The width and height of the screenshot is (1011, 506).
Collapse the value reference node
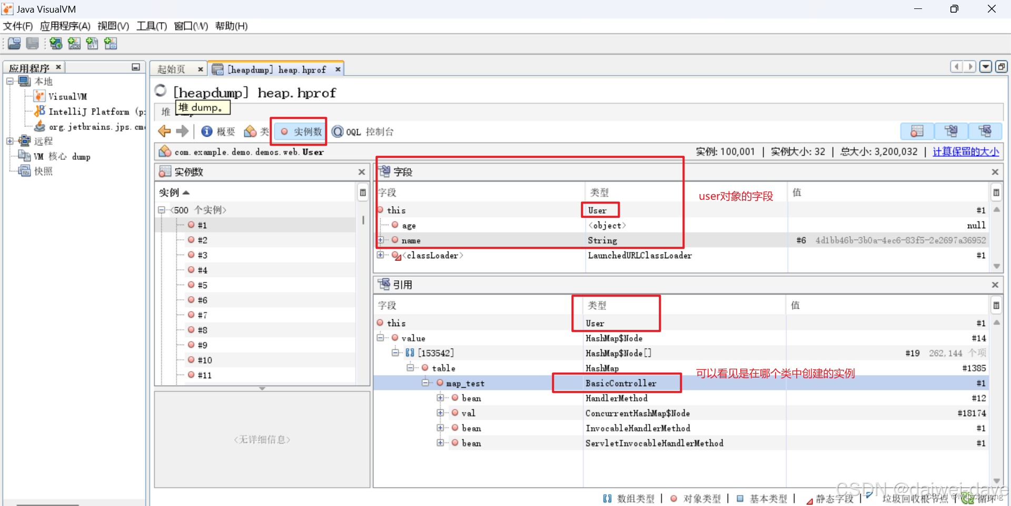[380, 338]
